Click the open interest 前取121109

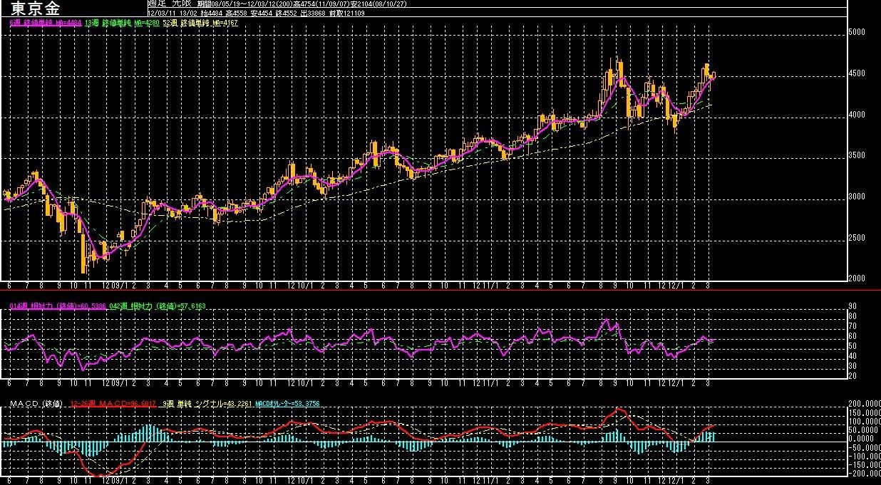pyautogui.click(x=346, y=13)
